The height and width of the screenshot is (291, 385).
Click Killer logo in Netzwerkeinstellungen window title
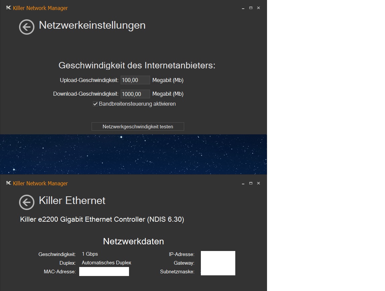pyautogui.click(x=9, y=8)
